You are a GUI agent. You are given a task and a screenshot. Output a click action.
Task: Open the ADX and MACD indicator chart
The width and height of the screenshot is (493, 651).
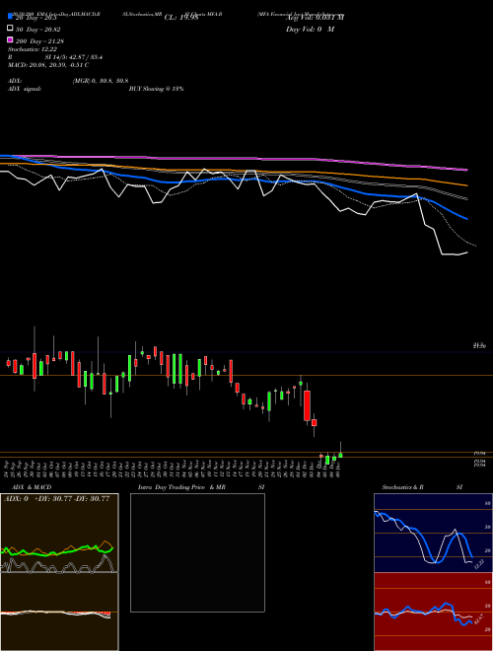[x=59, y=572]
